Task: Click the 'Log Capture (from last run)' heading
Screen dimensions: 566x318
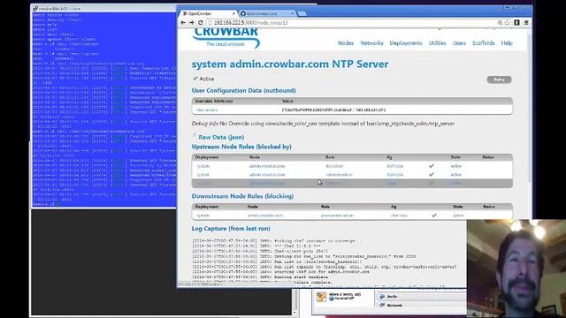Action: [x=231, y=229]
